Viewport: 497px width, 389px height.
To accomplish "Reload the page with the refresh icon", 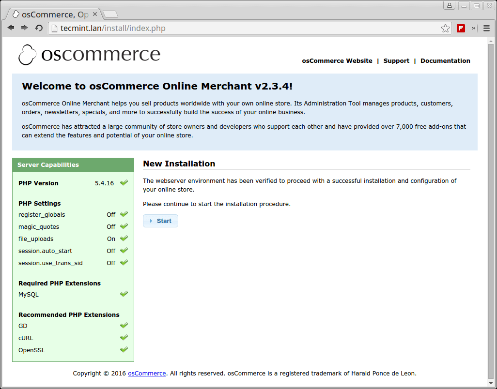I will (39, 28).
